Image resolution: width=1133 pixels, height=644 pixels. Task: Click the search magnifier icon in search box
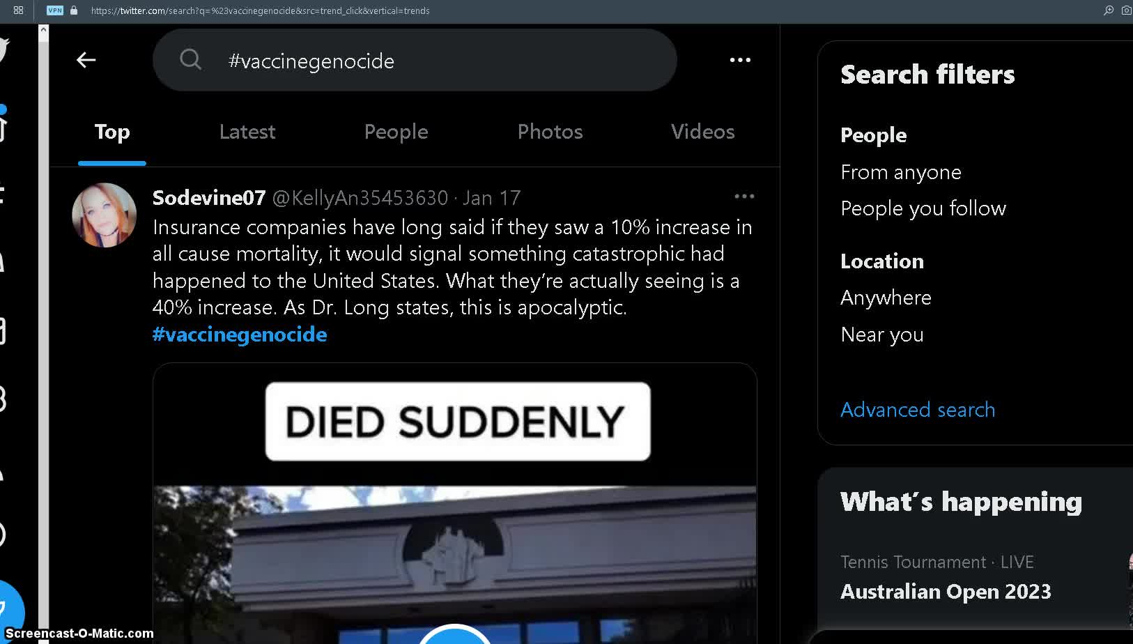pos(190,60)
